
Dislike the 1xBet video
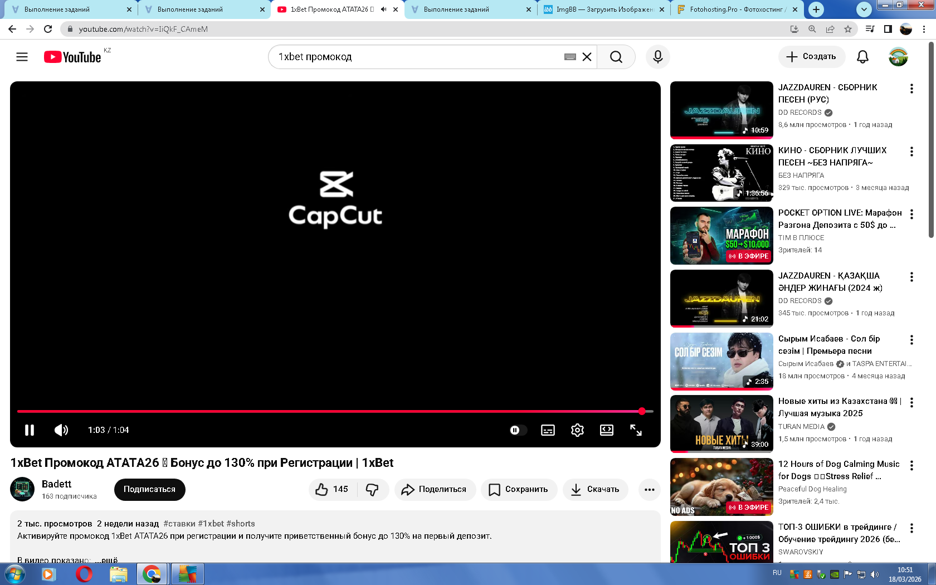pyautogui.click(x=372, y=489)
